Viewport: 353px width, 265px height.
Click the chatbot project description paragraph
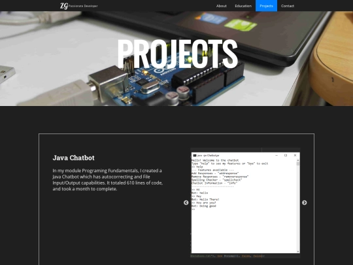coord(108,179)
